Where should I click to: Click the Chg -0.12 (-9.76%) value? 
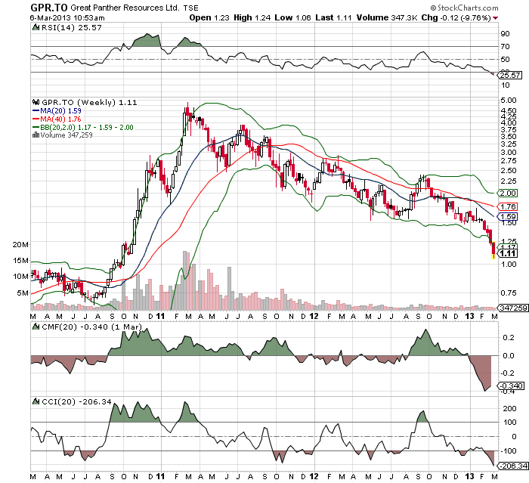point(456,18)
